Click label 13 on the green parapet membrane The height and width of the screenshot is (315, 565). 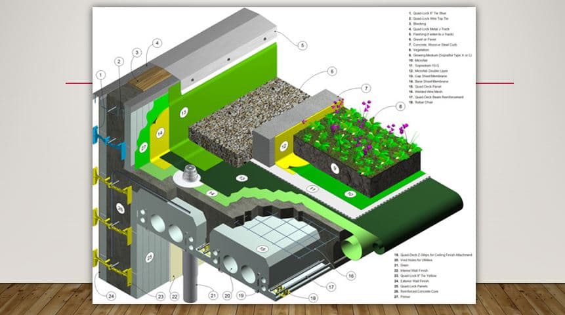(184, 113)
